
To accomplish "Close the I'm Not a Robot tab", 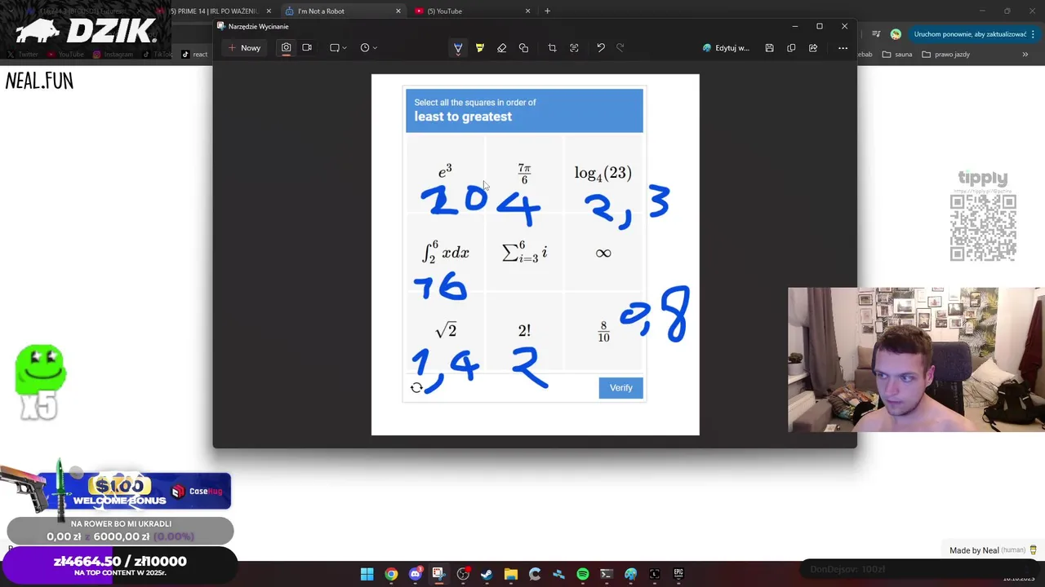I will pos(398,11).
